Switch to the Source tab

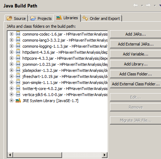[16, 18]
